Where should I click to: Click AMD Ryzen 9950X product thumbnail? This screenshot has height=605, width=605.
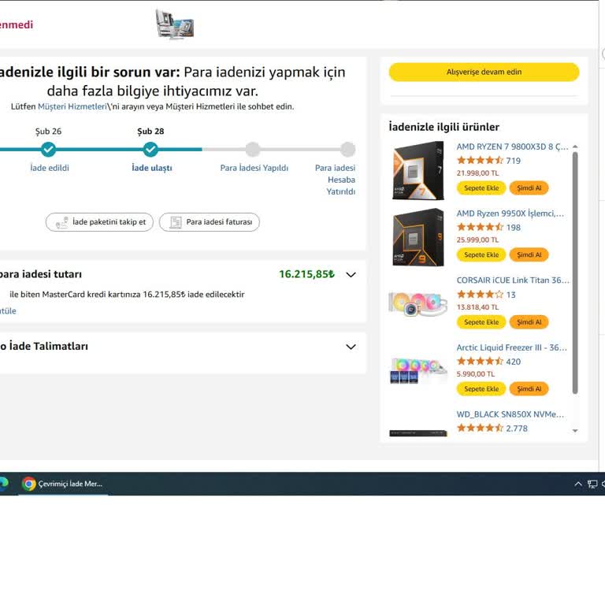coord(418,237)
